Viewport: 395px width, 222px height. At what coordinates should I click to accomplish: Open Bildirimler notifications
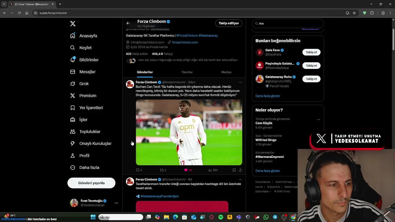pos(84,60)
